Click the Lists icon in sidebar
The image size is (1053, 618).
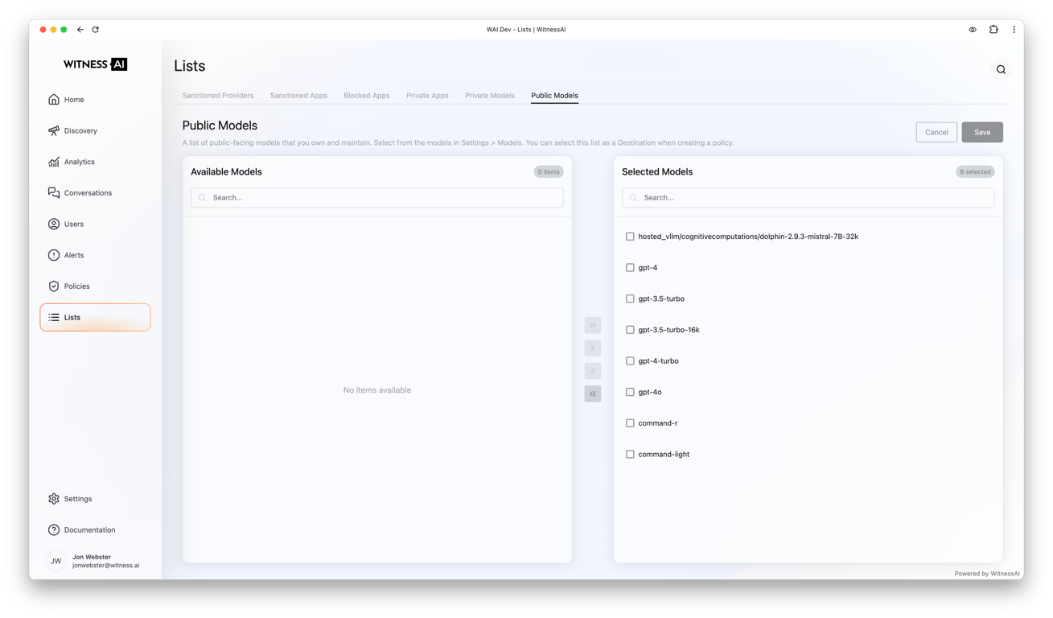54,317
